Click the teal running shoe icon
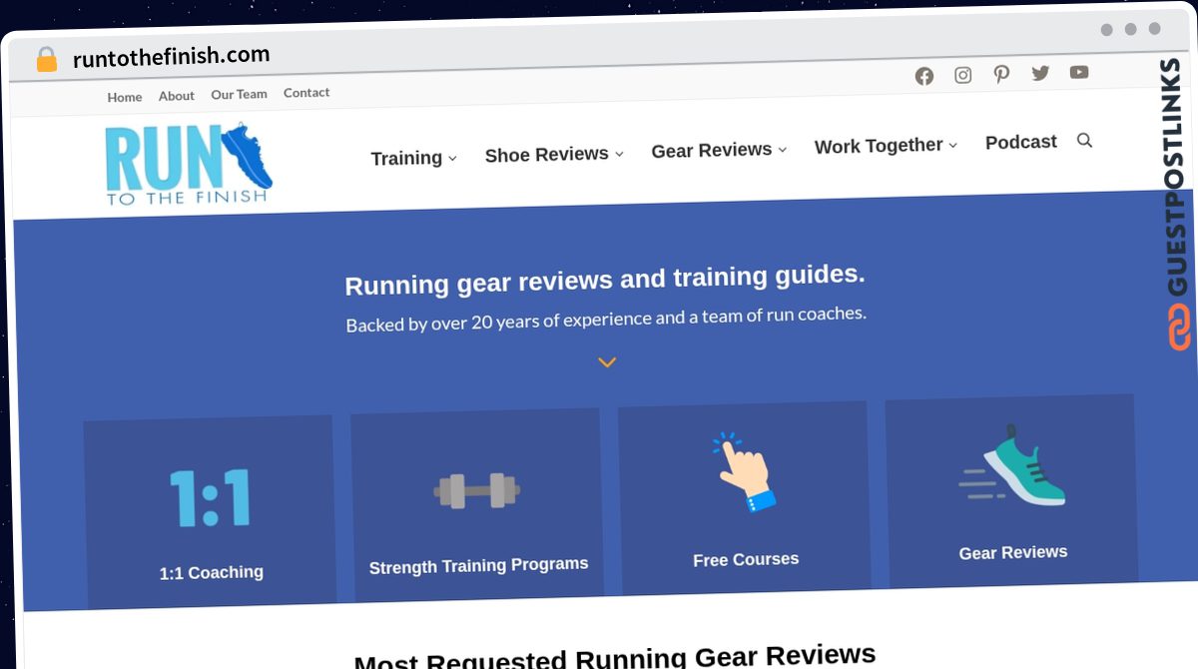 pyautogui.click(x=1012, y=465)
